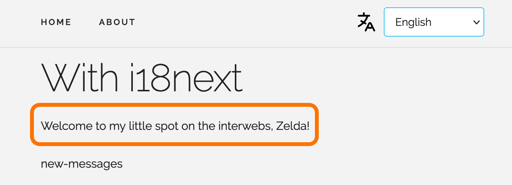Screen dimensions: 512x185
Task: Click the word "With" in the page title
Action: pyautogui.click(x=79, y=77)
